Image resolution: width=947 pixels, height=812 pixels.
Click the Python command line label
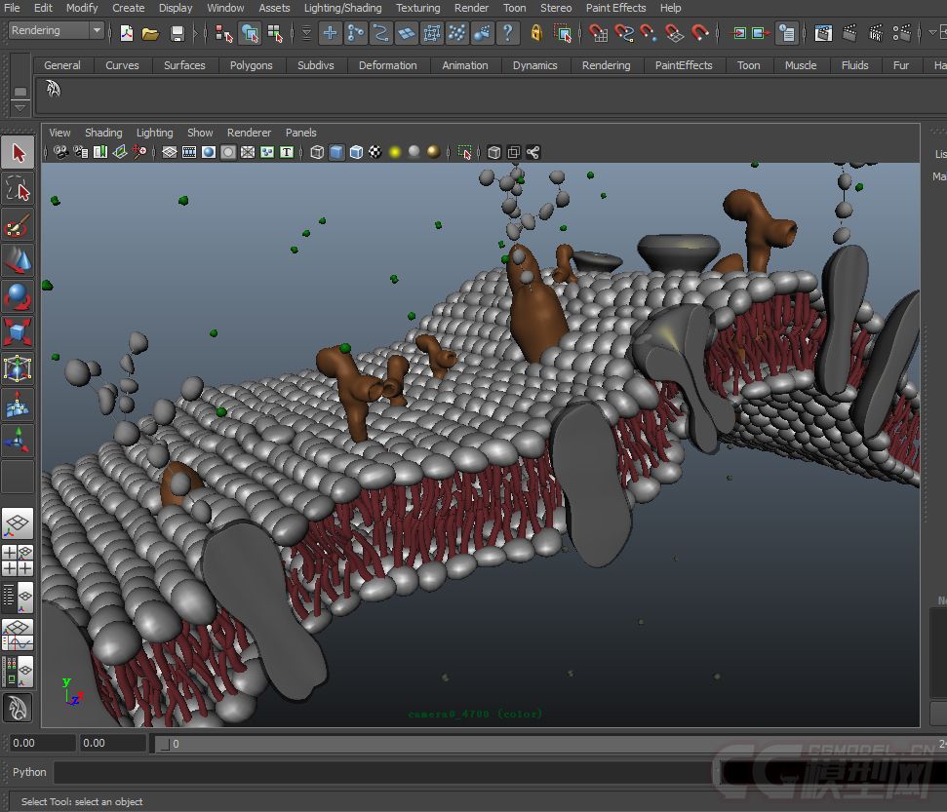tap(29, 772)
